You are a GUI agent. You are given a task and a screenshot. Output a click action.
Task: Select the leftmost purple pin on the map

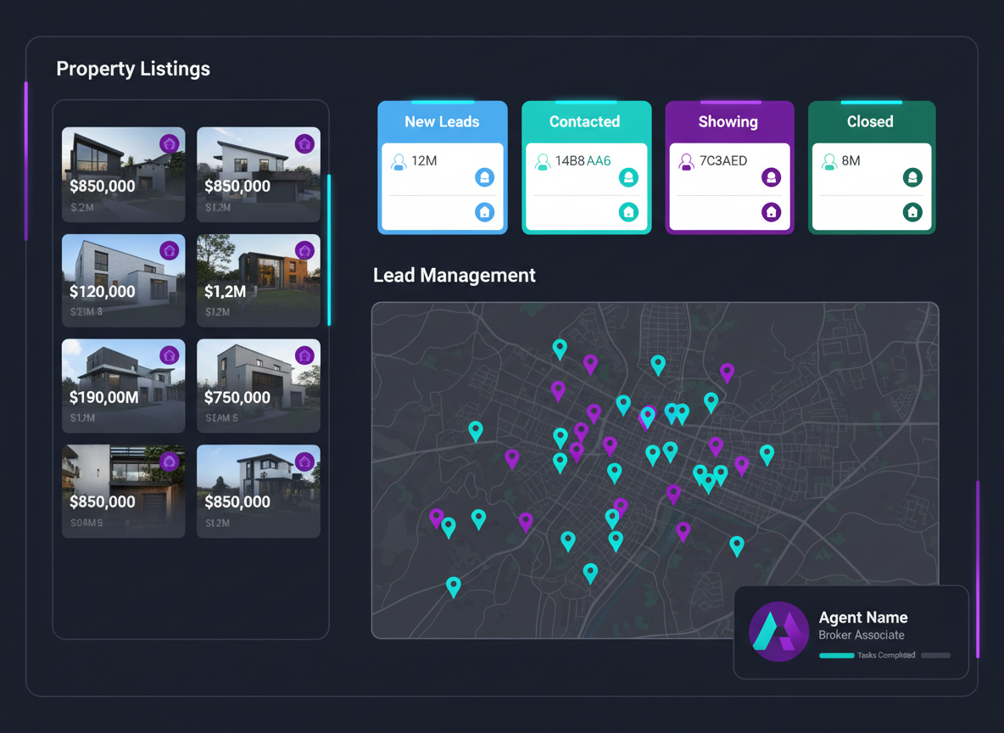tap(436, 518)
